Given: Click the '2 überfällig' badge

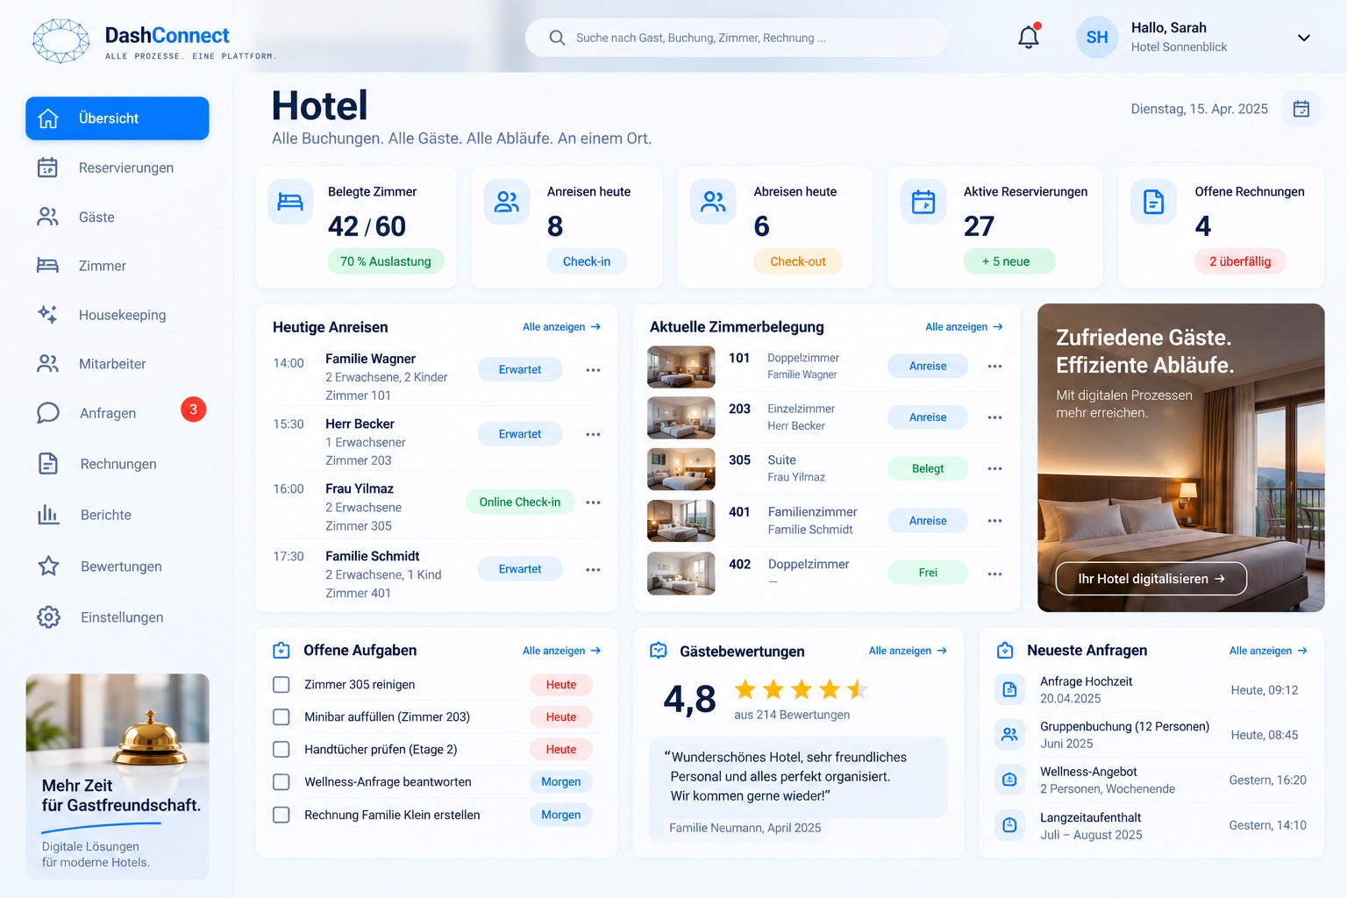Looking at the screenshot, I should tap(1240, 261).
